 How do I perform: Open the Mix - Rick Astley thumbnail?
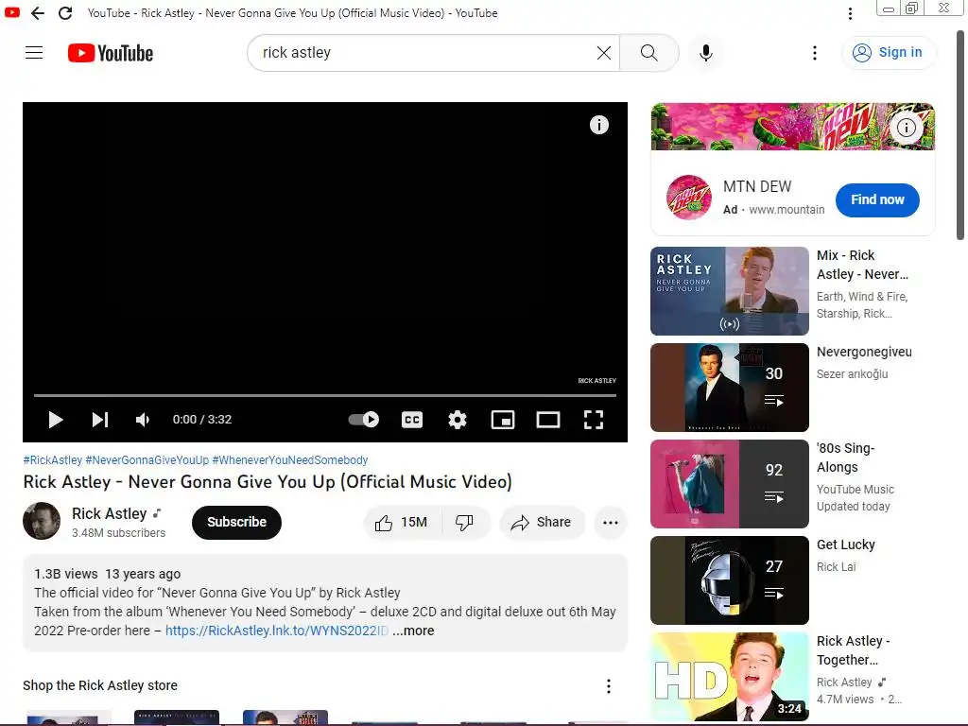pos(729,291)
